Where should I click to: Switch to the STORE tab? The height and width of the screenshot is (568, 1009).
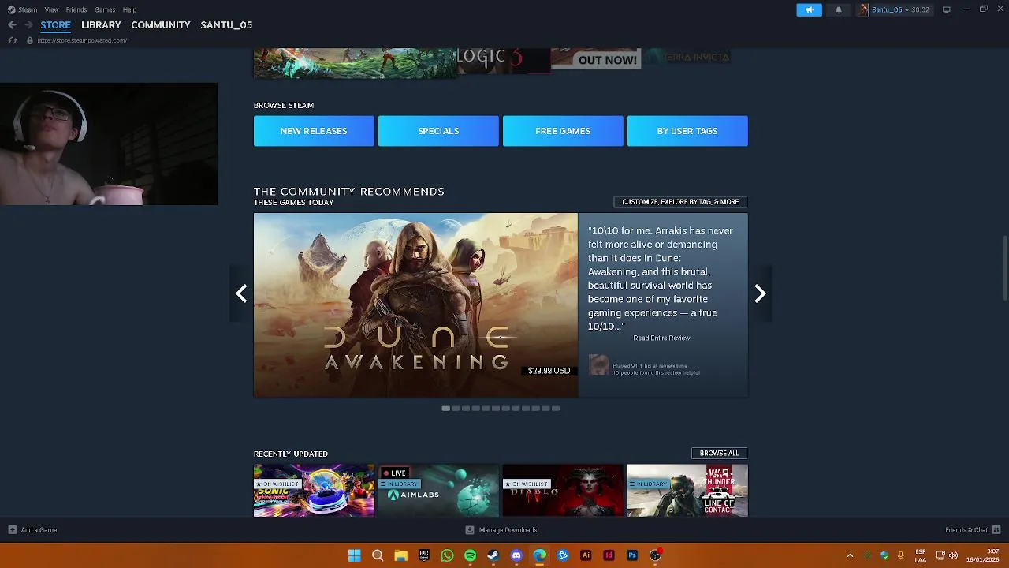[x=55, y=24]
